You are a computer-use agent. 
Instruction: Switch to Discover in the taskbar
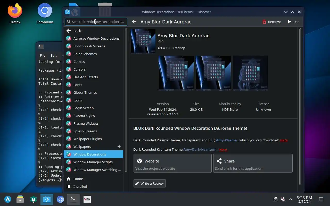[47, 199]
